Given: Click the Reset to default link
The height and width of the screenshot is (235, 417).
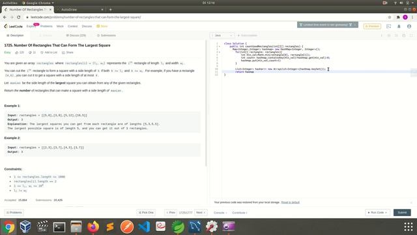Looking at the screenshot, I should point(290,202).
